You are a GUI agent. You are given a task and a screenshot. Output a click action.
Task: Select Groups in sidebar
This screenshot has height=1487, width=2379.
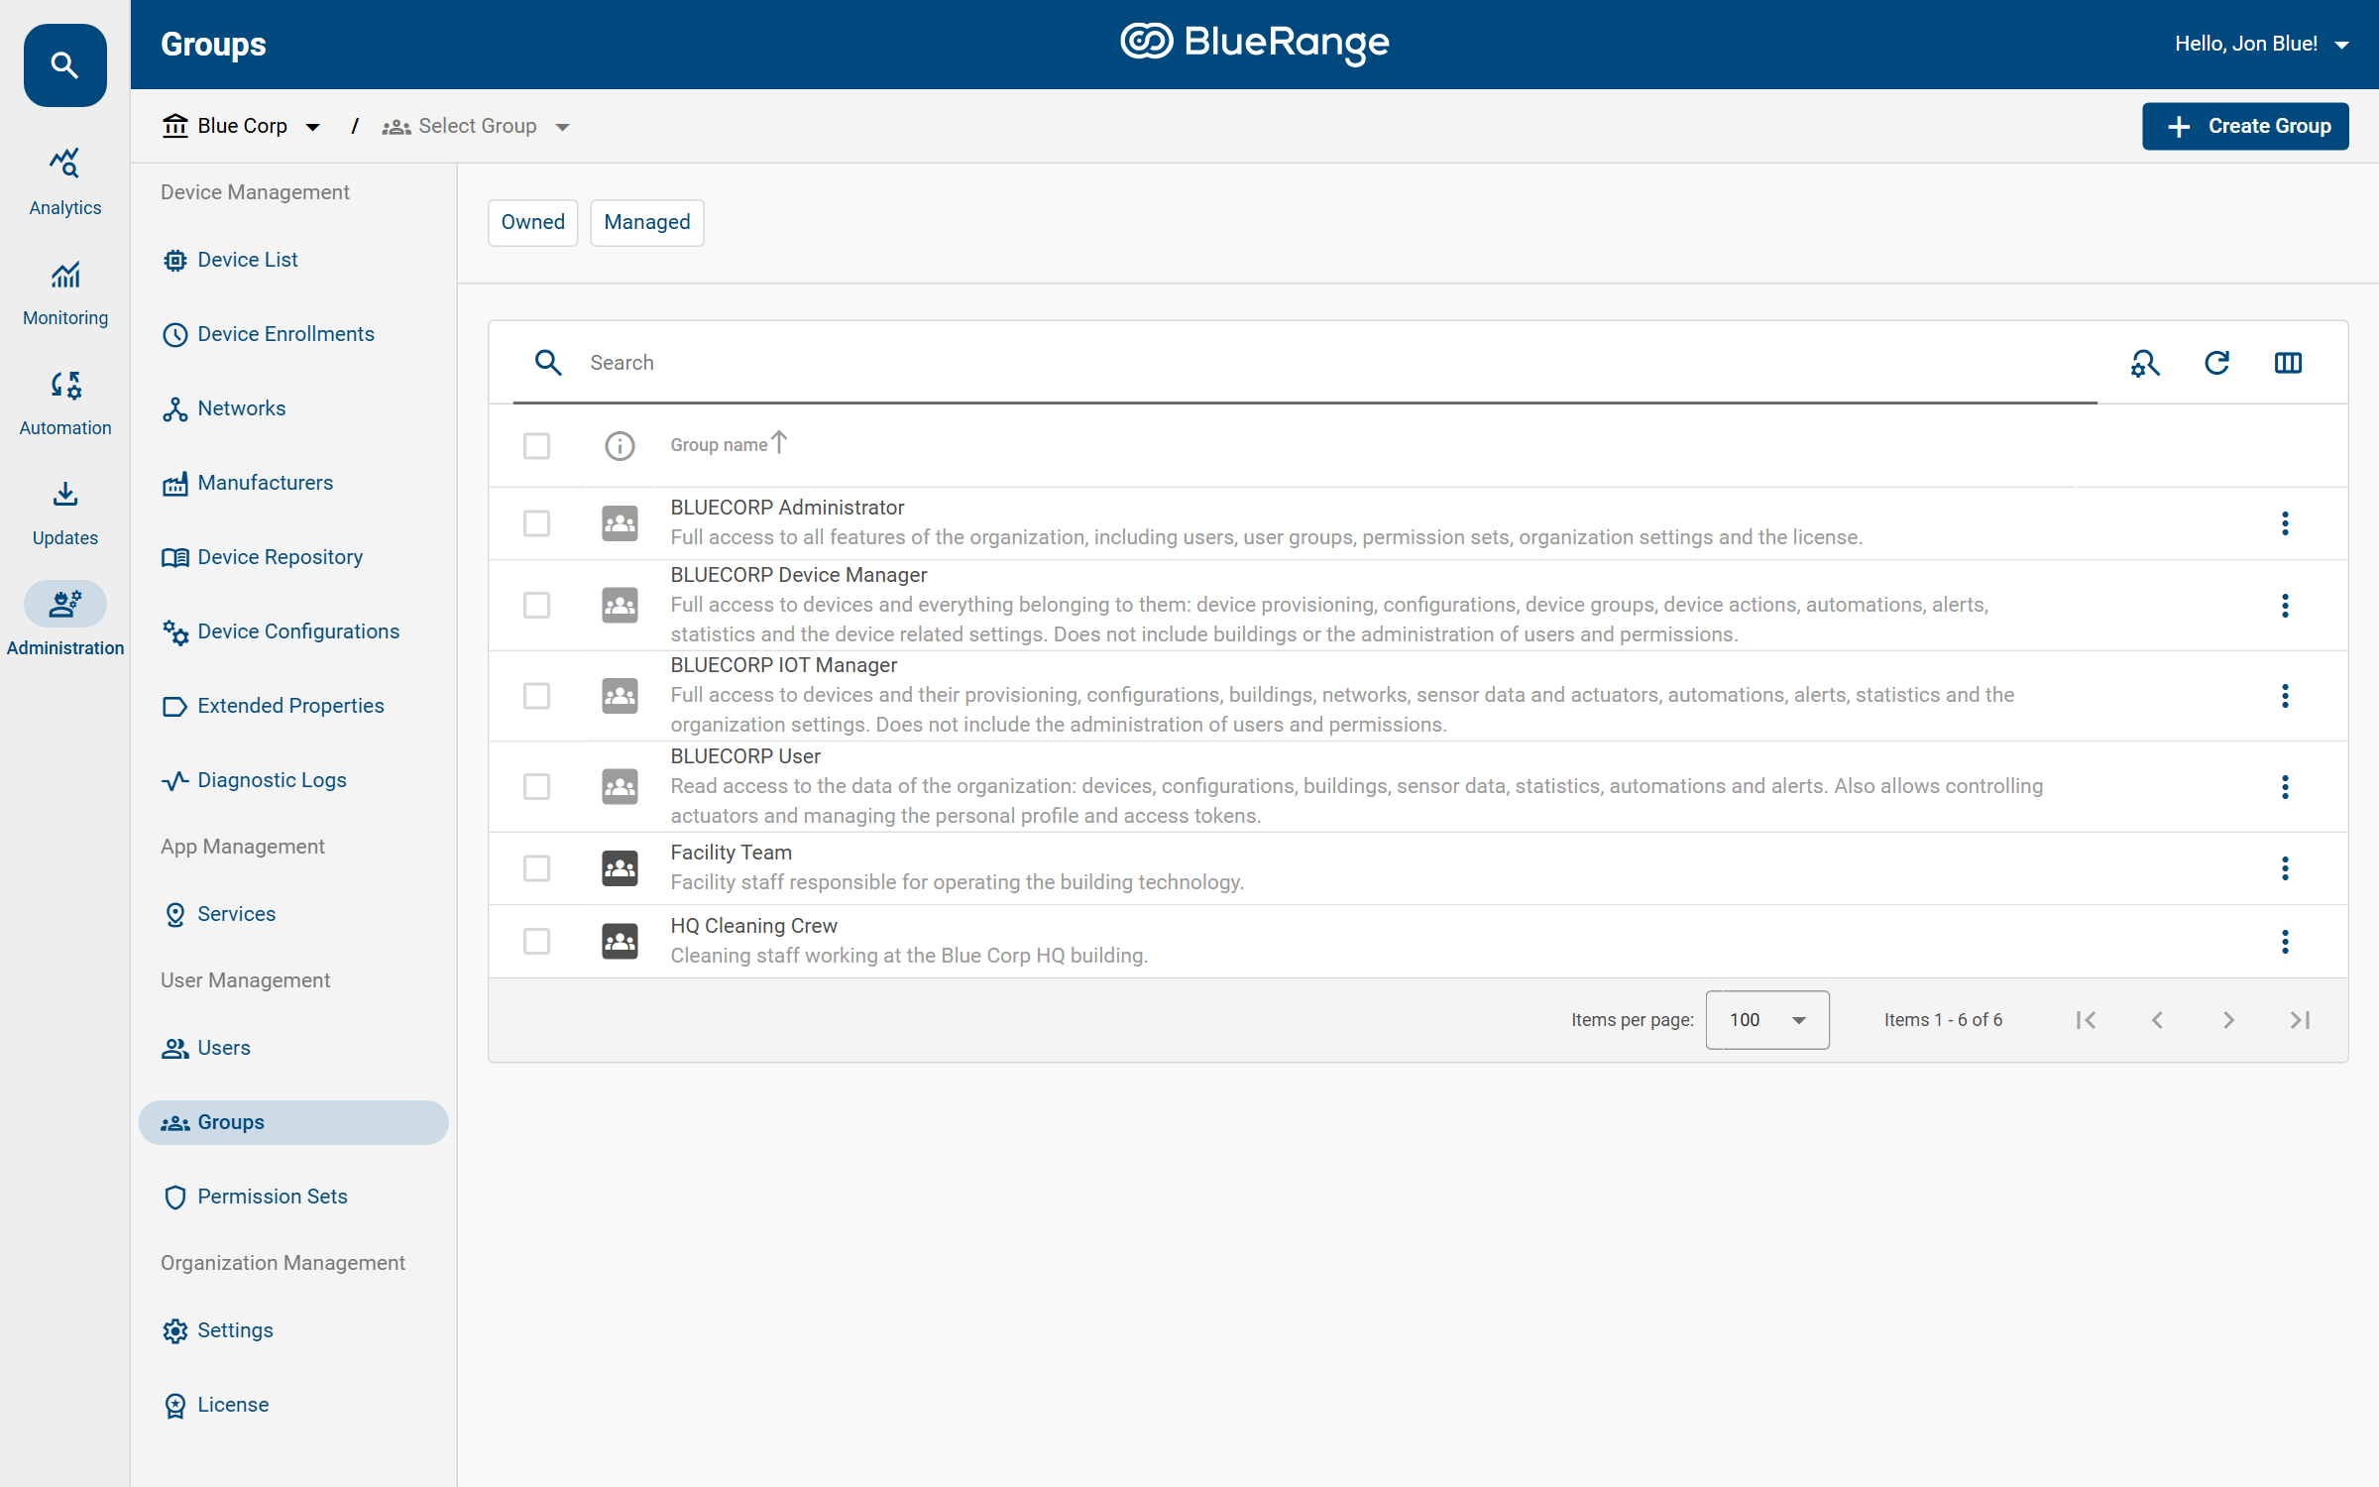tap(293, 1122)
